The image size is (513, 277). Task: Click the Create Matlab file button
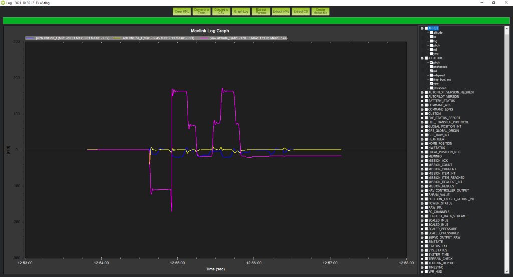[x=320, y=11]
